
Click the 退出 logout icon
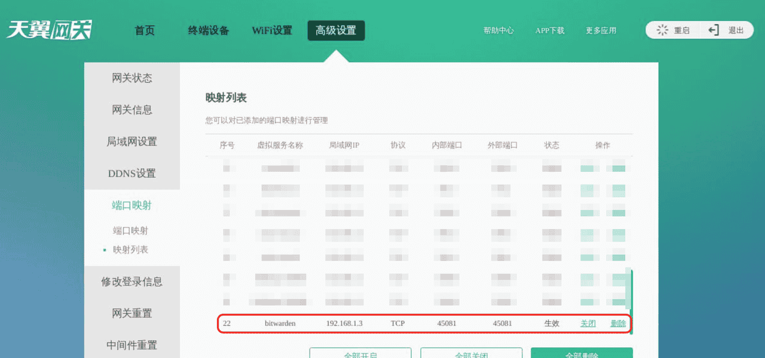[712, 29]
